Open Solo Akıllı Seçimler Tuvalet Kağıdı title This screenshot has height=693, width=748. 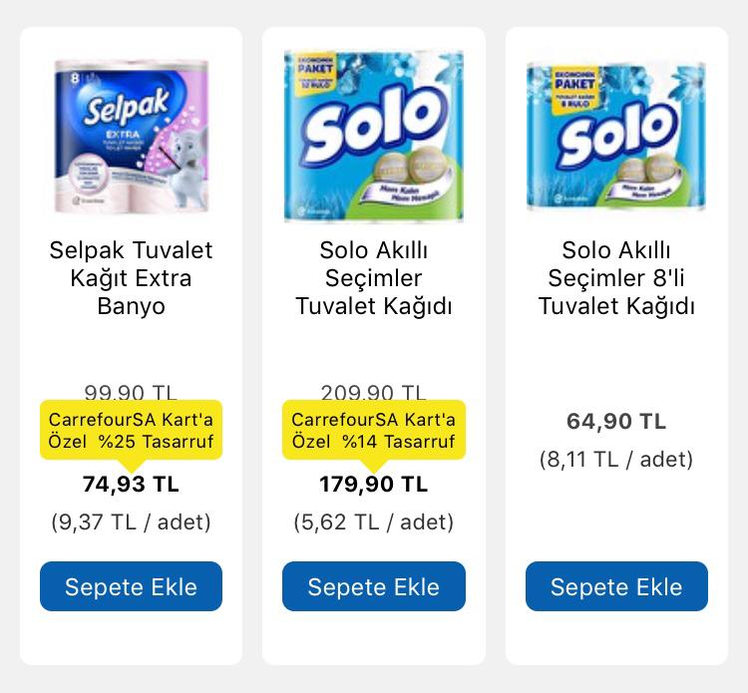pos(374,277)
